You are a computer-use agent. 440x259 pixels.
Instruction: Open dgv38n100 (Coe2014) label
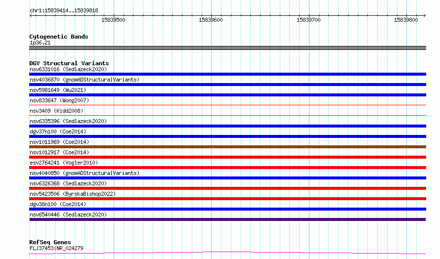tap(58, 204)
